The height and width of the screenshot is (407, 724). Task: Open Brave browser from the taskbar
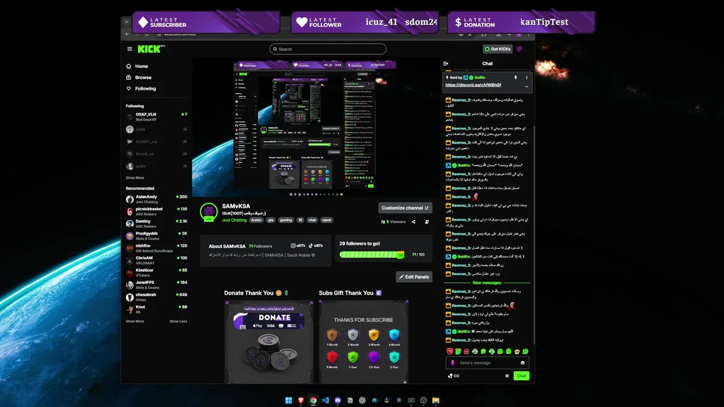301,400
